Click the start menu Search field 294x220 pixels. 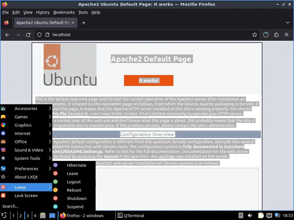click(x=26, y=206)
